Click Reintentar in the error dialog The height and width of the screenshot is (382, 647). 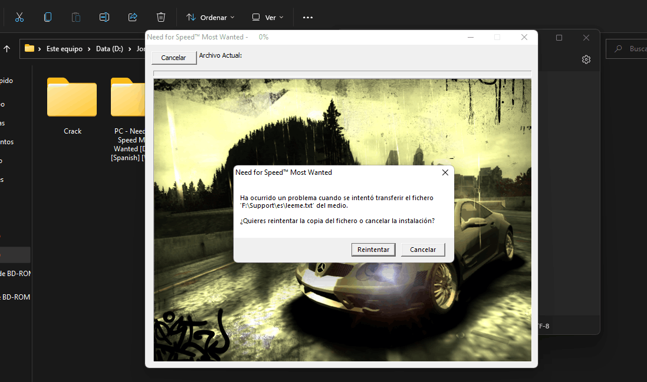click(373, 250)
